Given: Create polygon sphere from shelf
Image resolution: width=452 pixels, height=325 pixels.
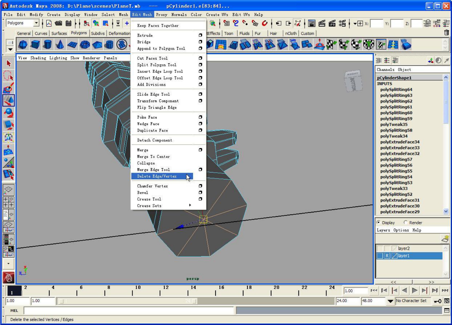Looking at the screenshot, I should pyautogui.click(x=23, y=45).
